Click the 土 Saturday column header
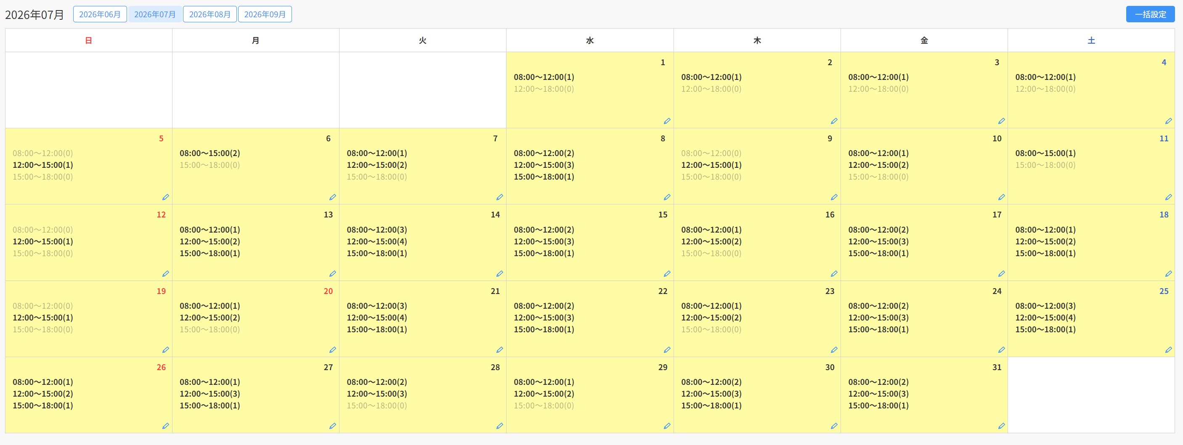 click(1091, 40)
